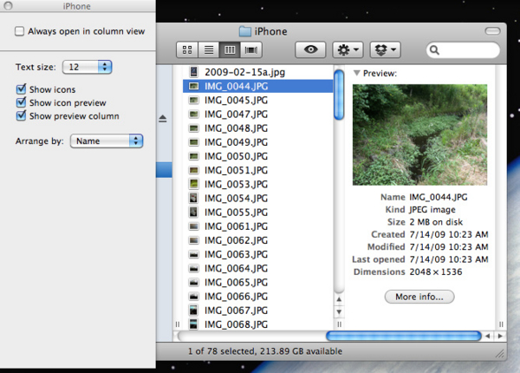Viewport: 520px width, 373px height.
Task: Select file IMG_0049.JPG
Action: [x=257, y=142]
